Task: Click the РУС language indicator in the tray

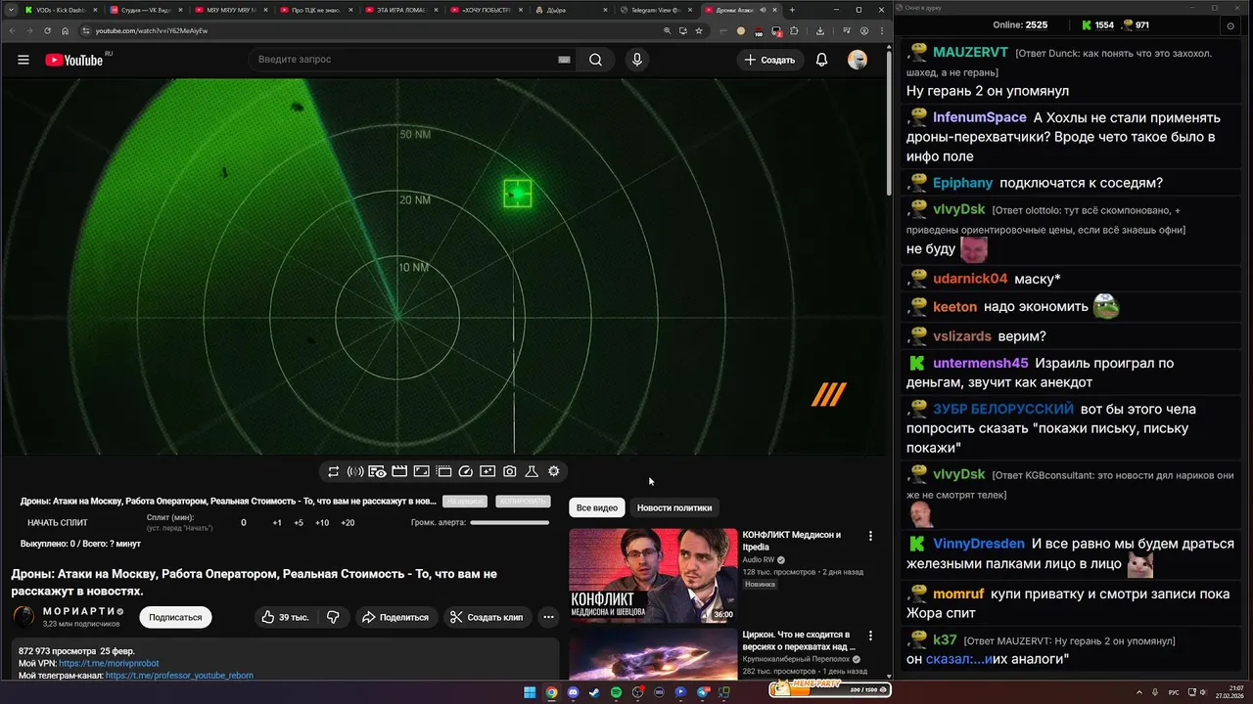Action: 1174,692
